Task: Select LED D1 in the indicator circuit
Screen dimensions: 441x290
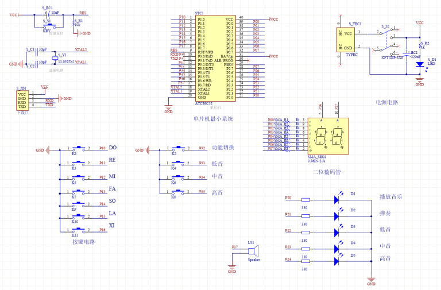Action: (336, 199)
